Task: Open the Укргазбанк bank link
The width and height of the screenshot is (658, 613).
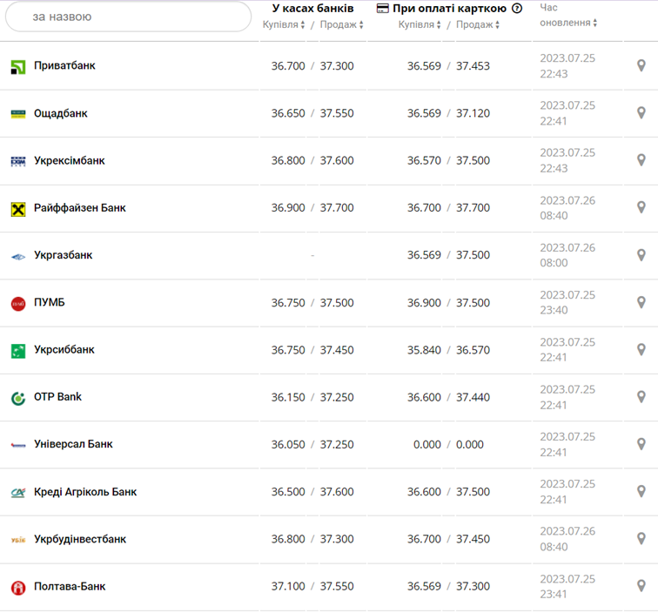Action: tap(63, 255)
